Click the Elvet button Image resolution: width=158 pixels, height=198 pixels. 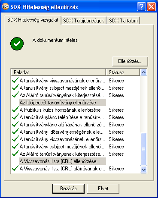tap(103, 189)
